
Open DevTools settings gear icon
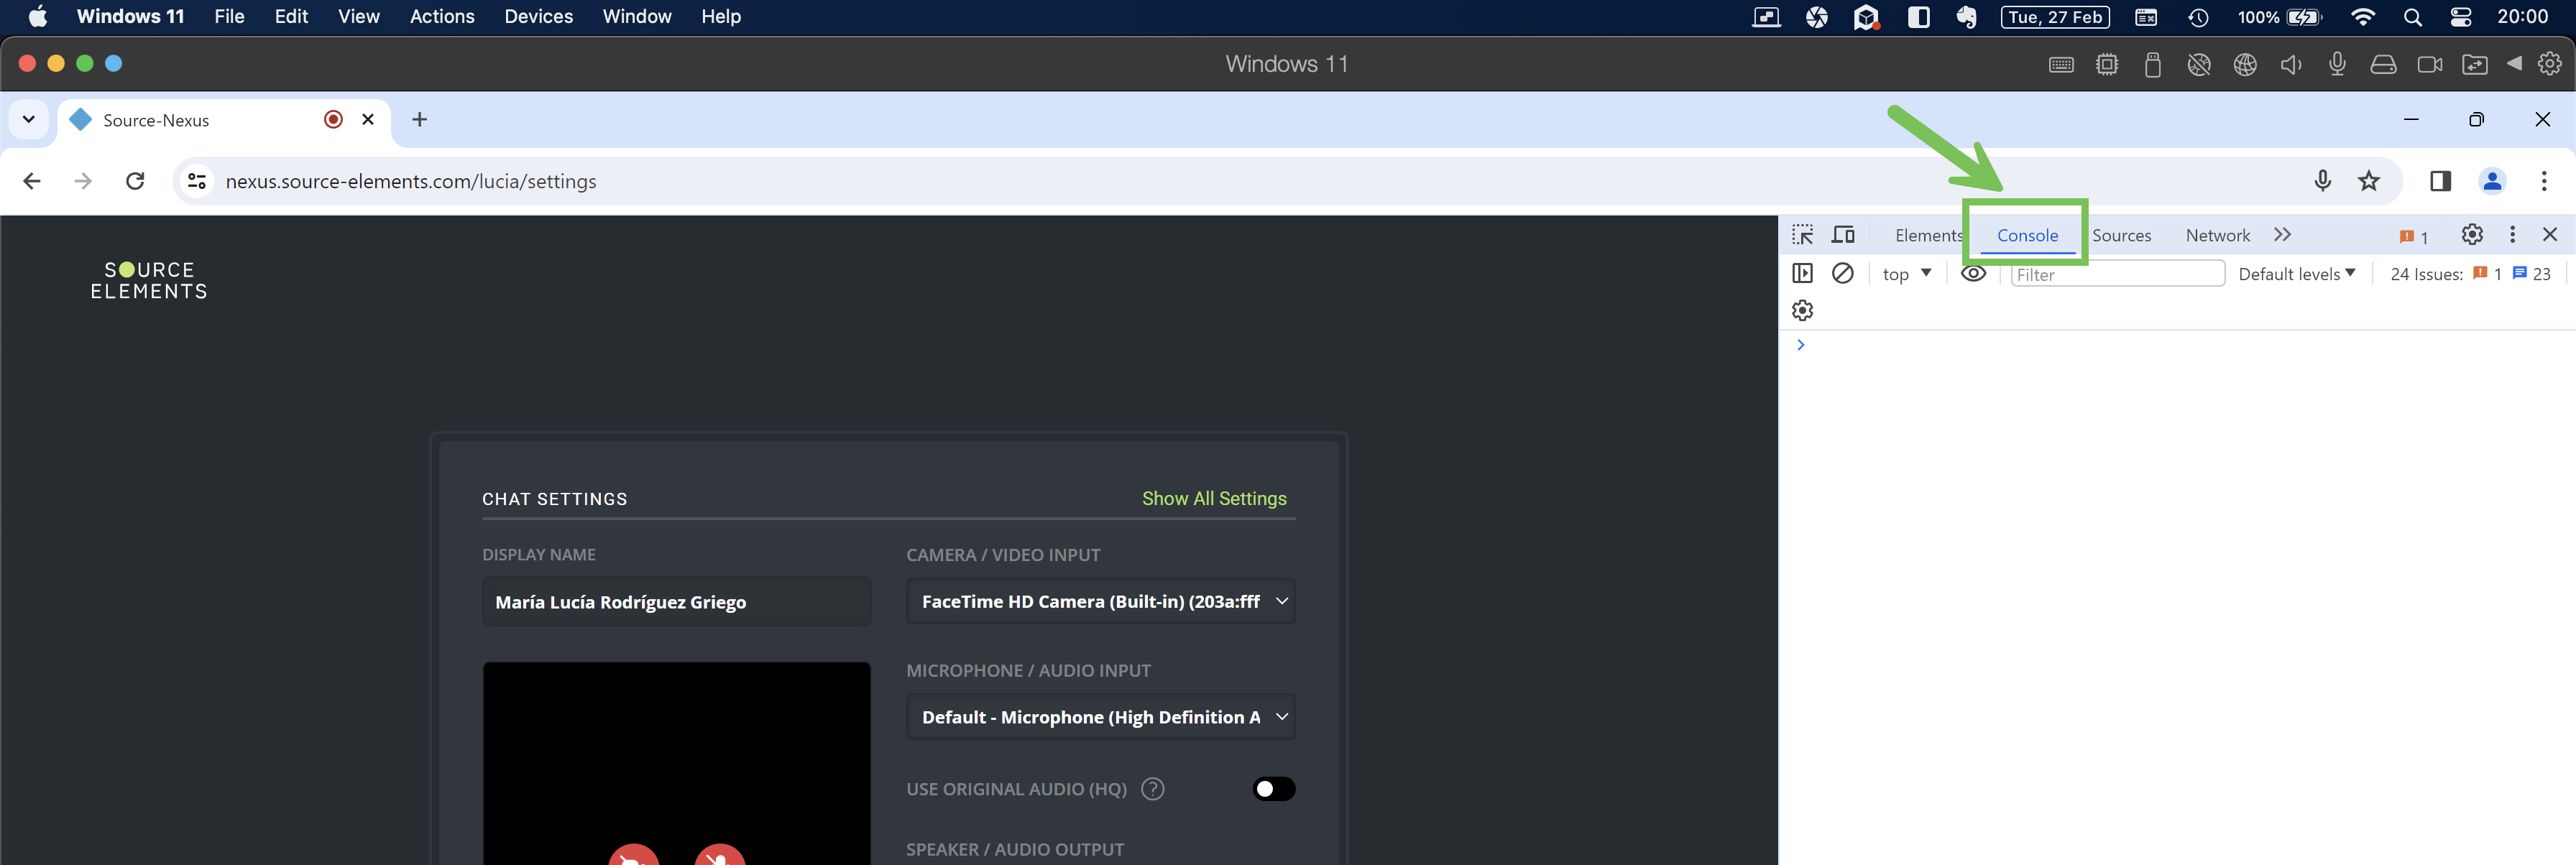point(2472,234)
